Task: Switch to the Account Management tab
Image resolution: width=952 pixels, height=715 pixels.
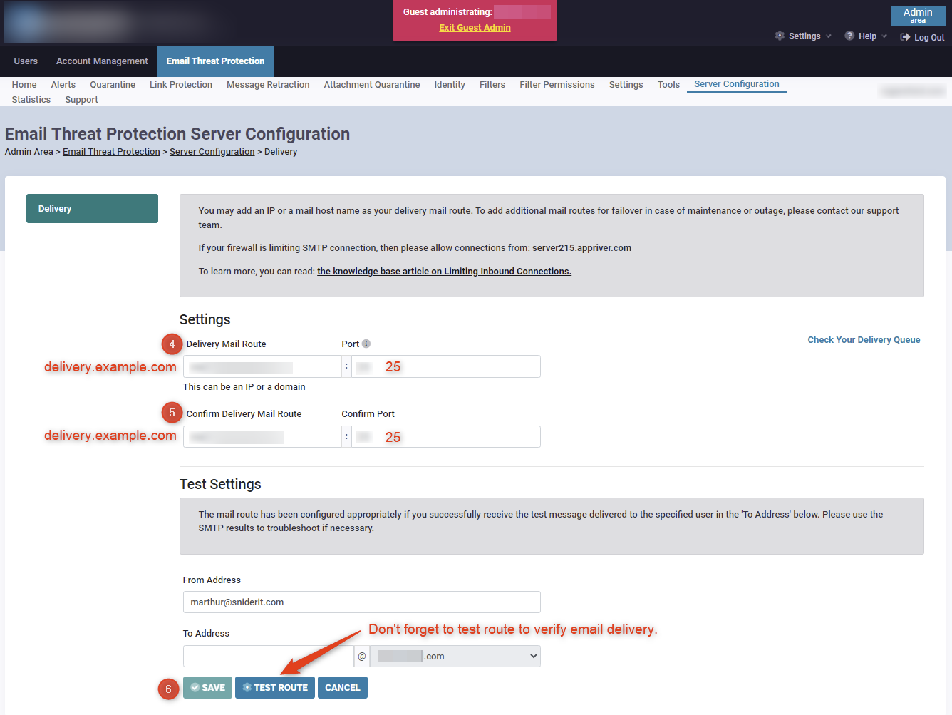Action: (x=102, y=61)
